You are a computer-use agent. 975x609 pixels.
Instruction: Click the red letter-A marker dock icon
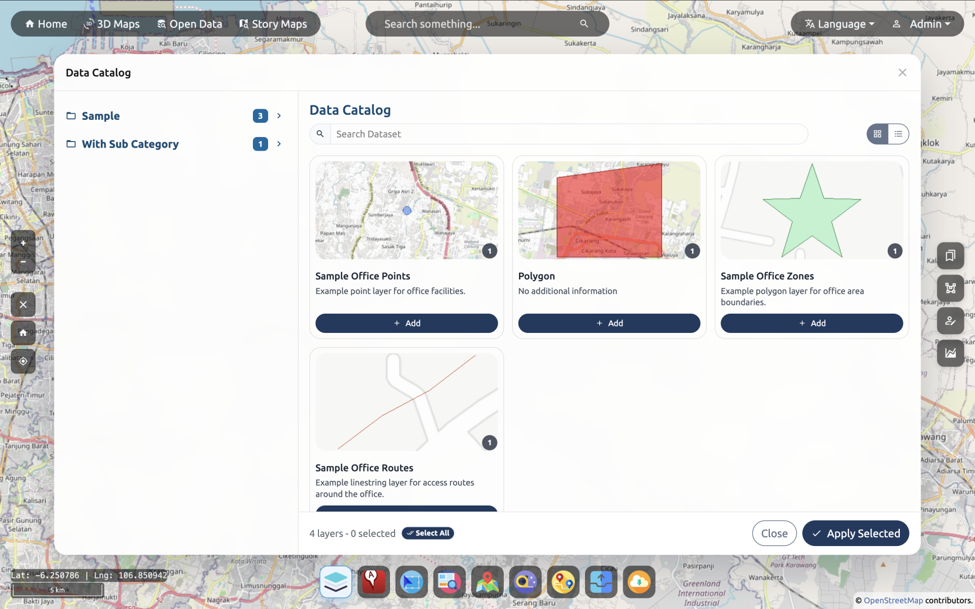click(373, 582)
